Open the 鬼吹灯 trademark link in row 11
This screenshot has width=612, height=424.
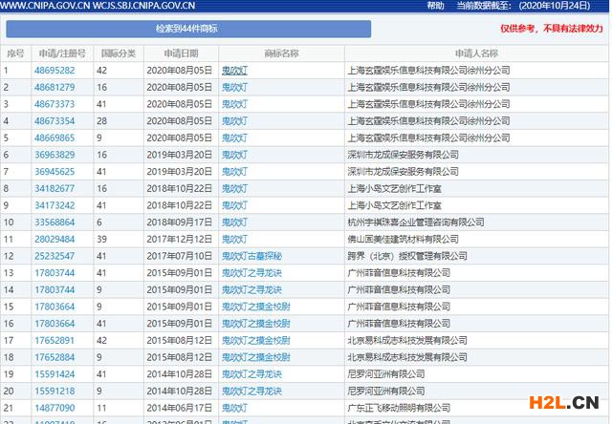(x=234, y=239)
